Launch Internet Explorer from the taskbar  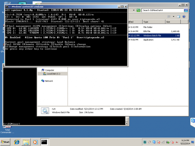[17, 142]
